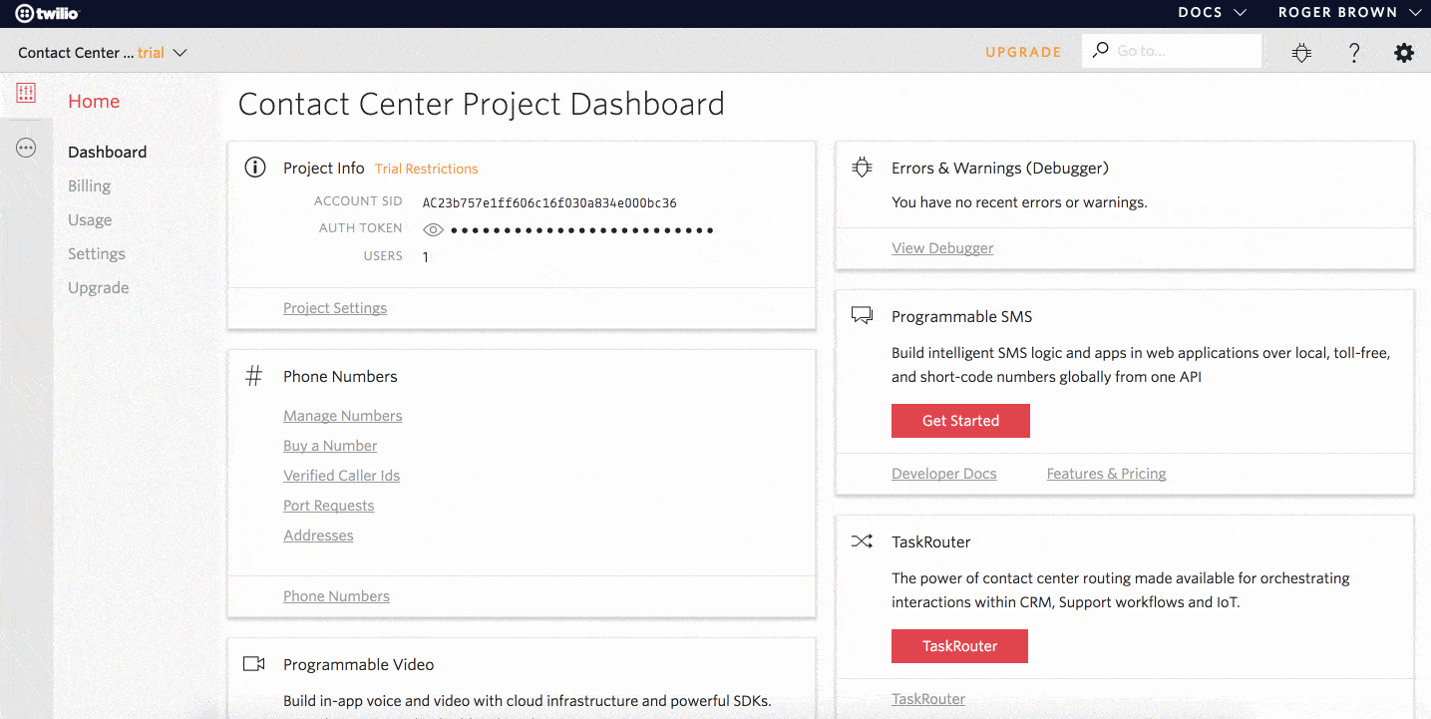The width and height of the screenshot is (1431, 719).
Task: Open the Twilio logo home link
Action: click(x=47, y=13)
